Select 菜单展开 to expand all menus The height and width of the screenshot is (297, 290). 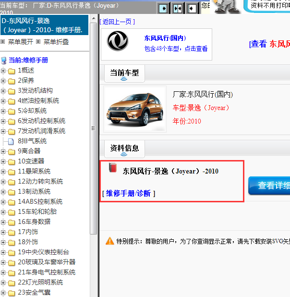point(21,42)
